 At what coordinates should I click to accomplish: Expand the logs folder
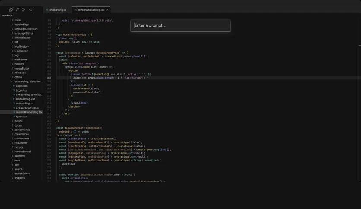point(17,55)
